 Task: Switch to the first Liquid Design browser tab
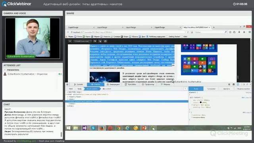pyautogui.click(x=81, y=27)
